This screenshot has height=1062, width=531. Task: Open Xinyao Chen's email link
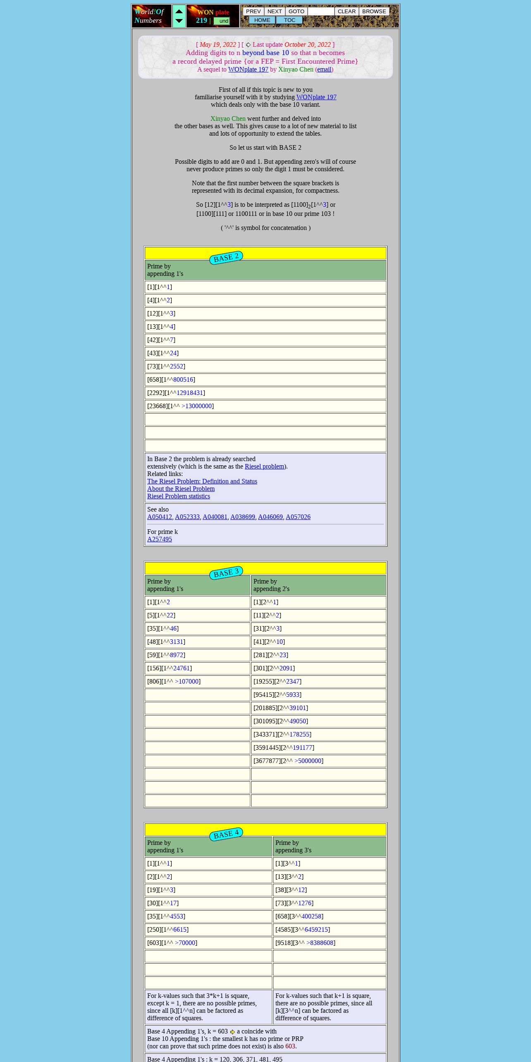point(324,69)
